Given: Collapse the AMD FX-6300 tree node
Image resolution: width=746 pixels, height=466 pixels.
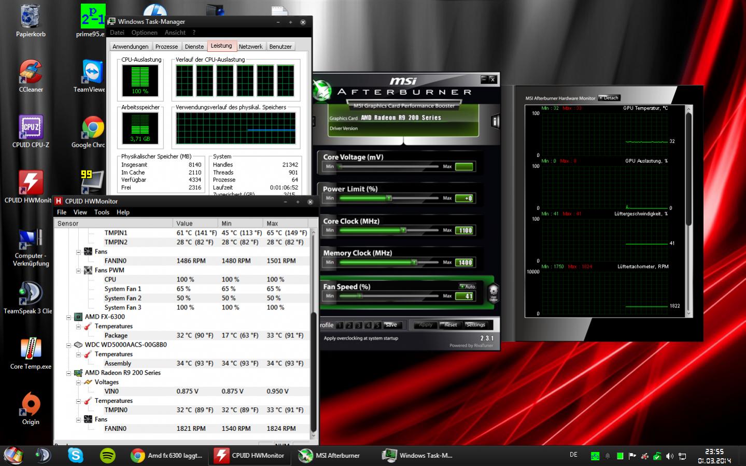Looking at the screenshot, I should coord(69,317).
